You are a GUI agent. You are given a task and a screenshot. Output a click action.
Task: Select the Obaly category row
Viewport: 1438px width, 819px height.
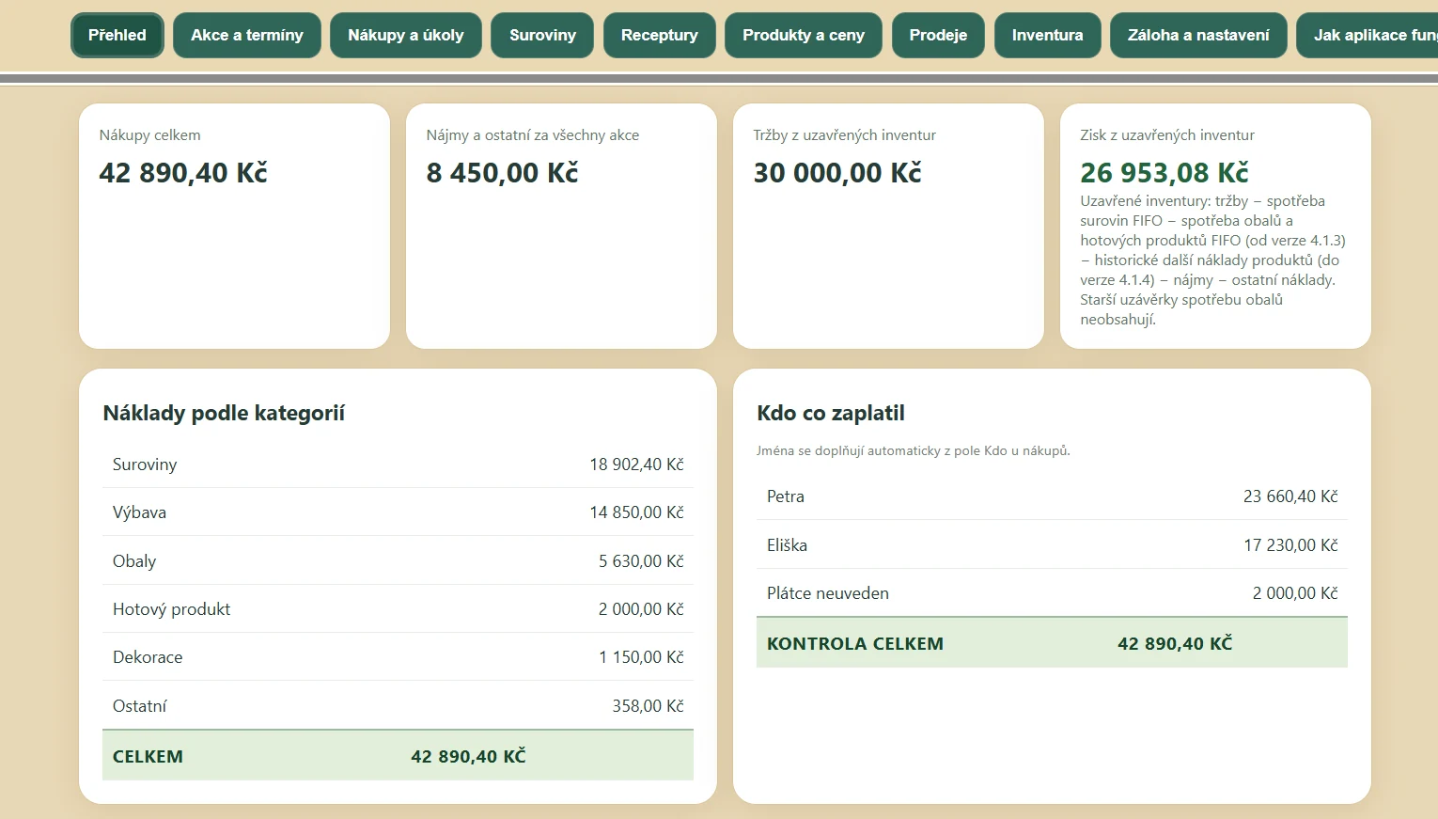(x=398, y=561)
